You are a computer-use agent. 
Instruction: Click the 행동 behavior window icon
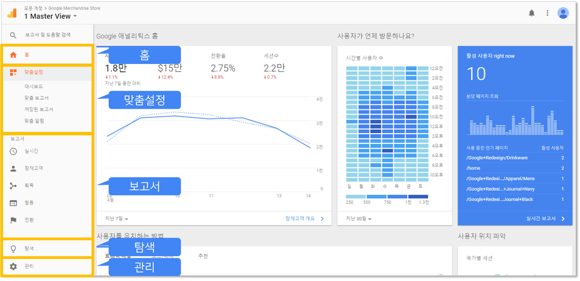click(14, 203)
